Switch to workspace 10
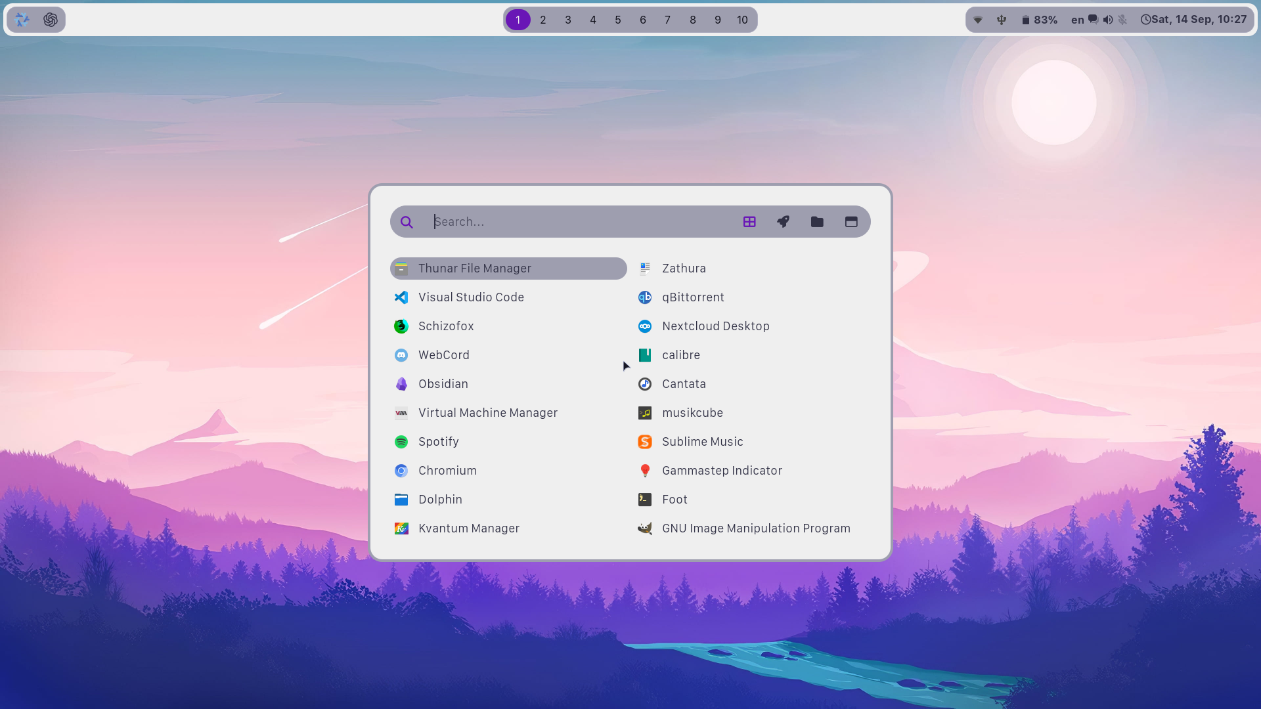1261x709 pixels. point(743,20)
